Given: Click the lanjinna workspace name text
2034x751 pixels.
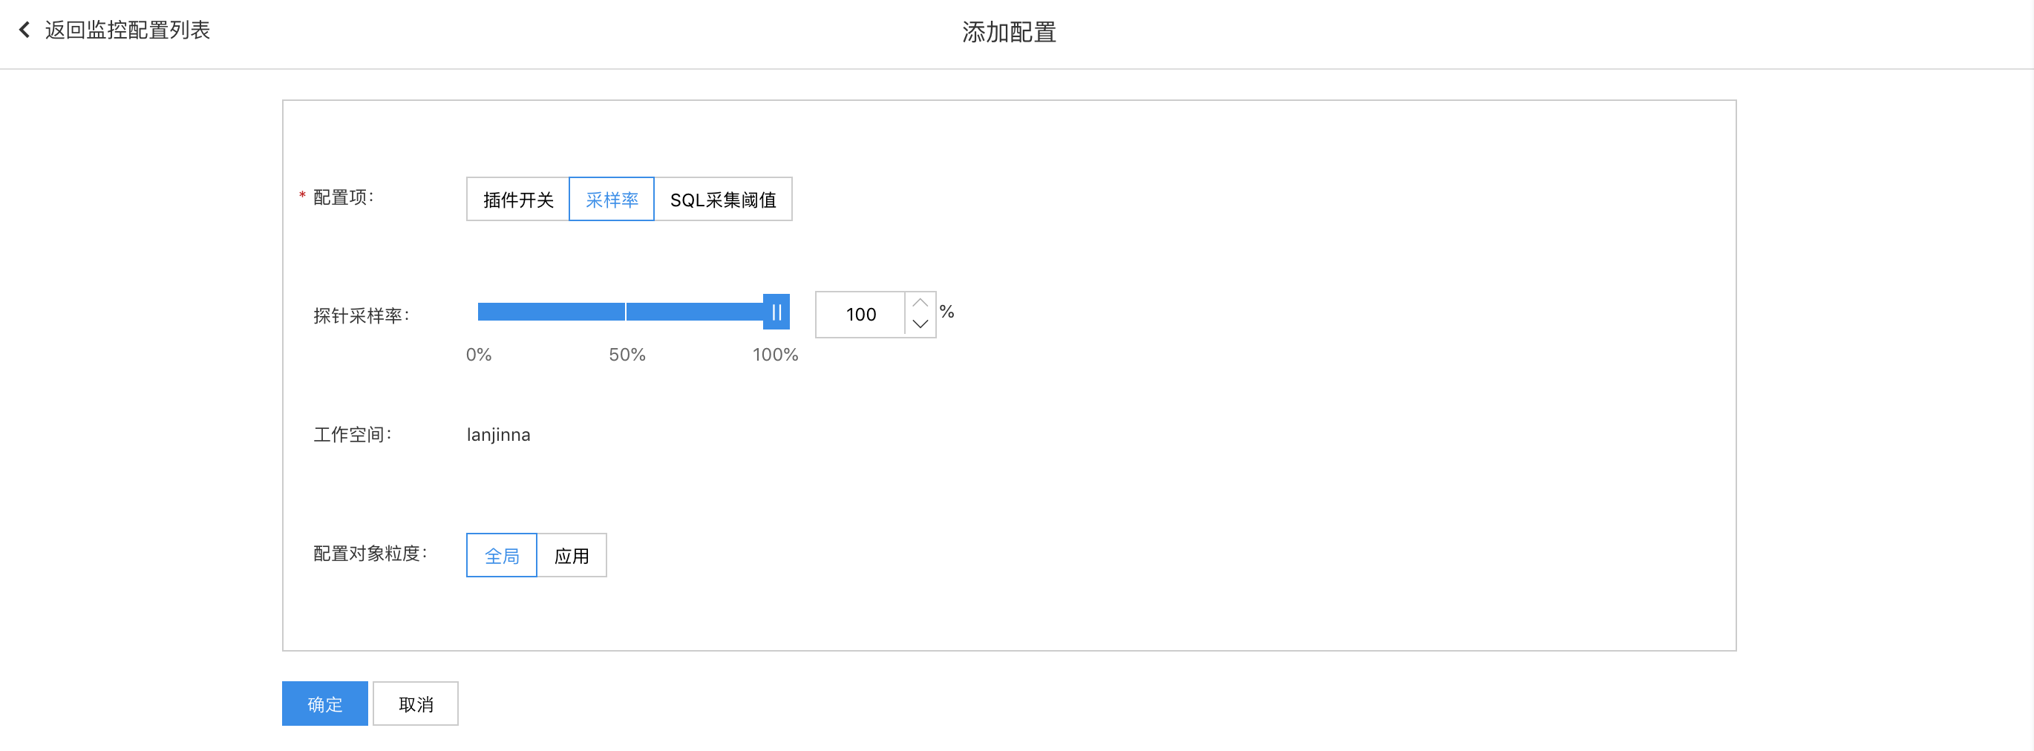Looking at the screenshot, I should pos(498,435).
